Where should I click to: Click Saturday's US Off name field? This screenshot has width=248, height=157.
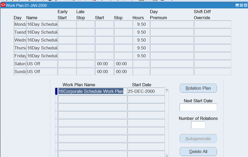tap(42, 64)
